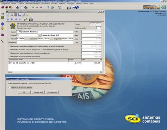The height and width of the screenshot is (130, 167).
Task: Click the last blue right arrow navigation icon
Action: click(x=20, y=19)
